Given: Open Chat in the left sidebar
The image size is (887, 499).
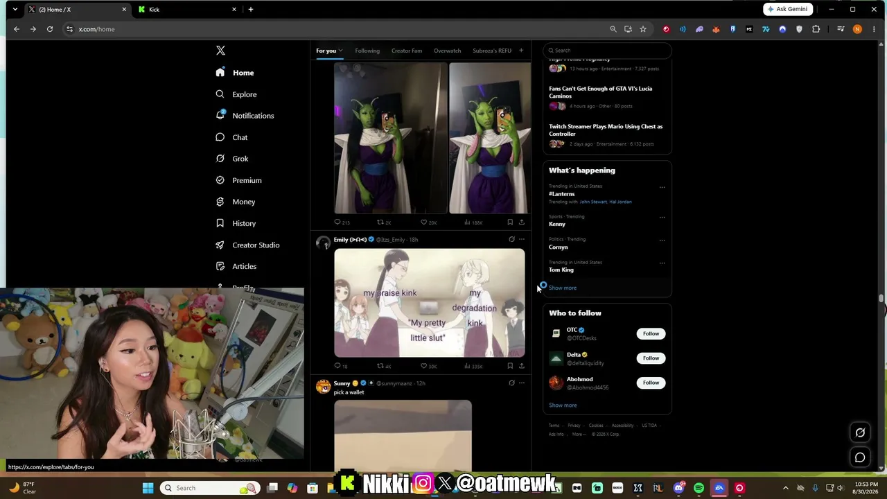Looking at the screenshot, I should tap(231, 137).
